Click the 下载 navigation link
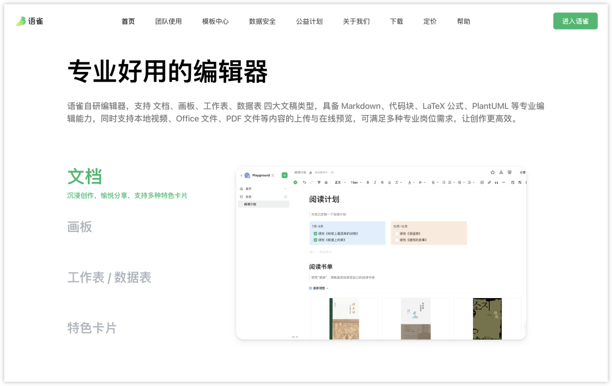The width and height of the screenshot is (612, 386). pos(397,22)
